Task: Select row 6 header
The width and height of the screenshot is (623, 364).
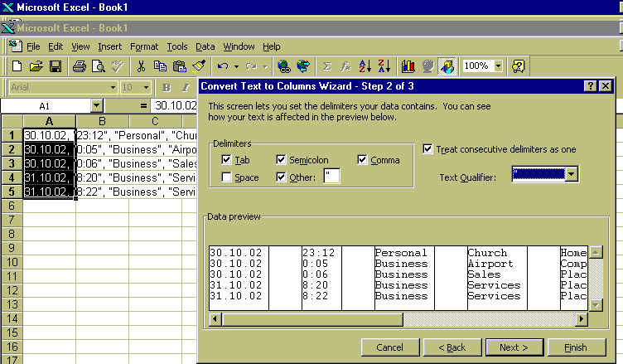Action: pyautogui.click(x=12, y=206)
